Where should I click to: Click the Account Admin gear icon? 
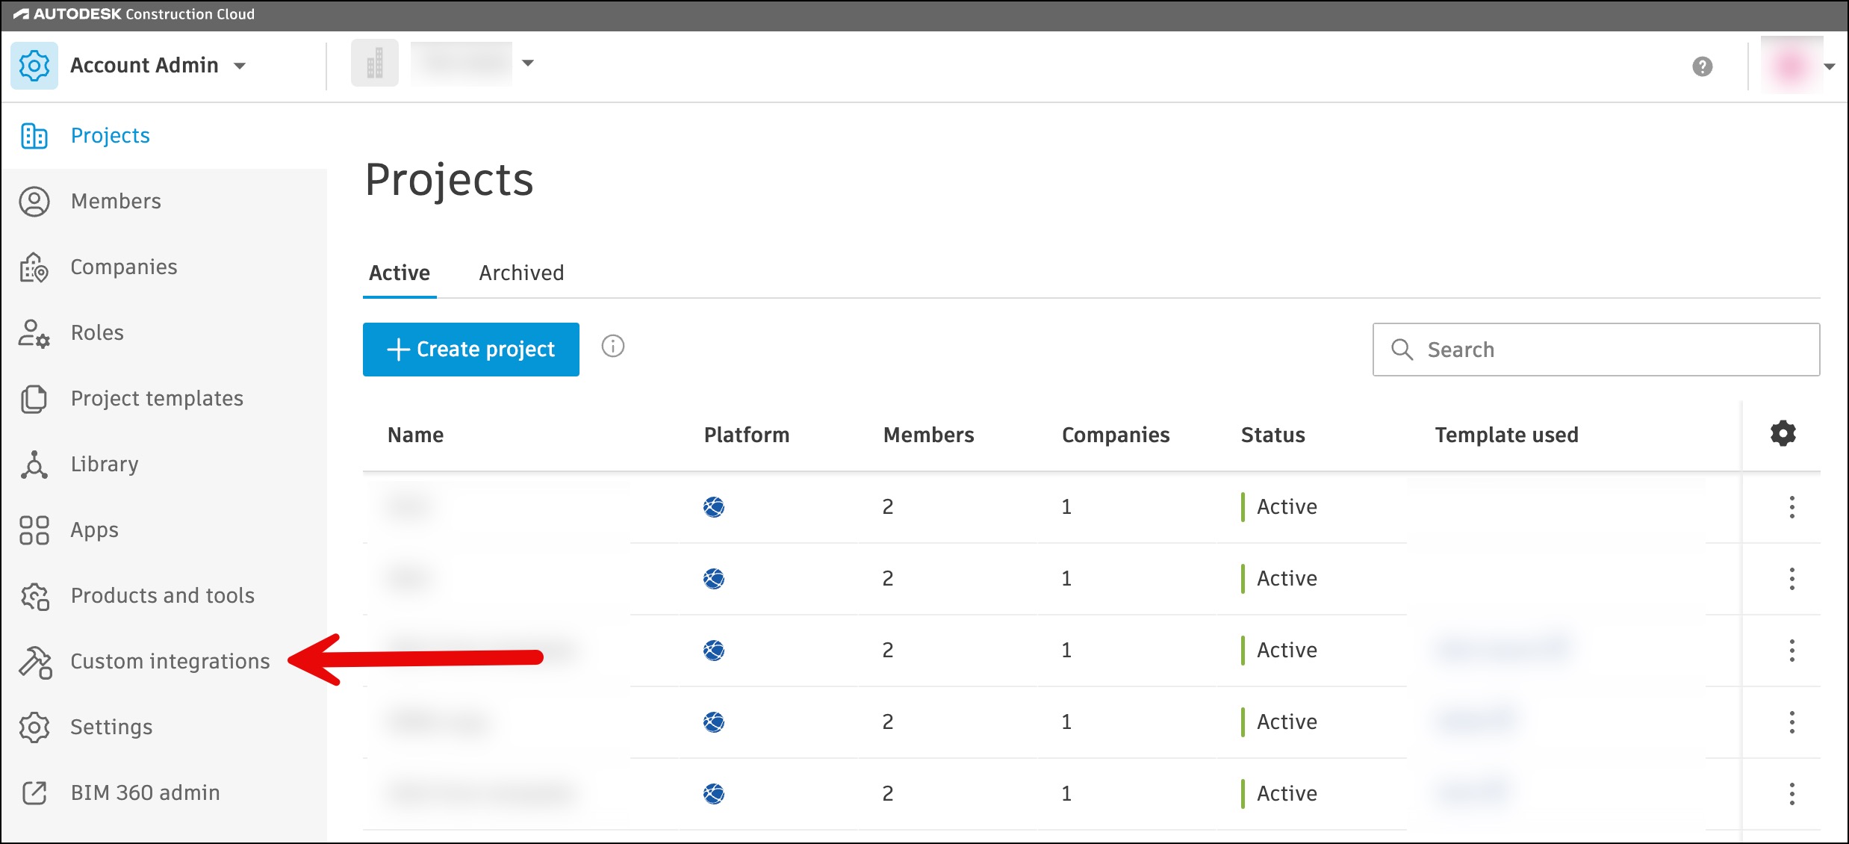click(x=34, y=66)
